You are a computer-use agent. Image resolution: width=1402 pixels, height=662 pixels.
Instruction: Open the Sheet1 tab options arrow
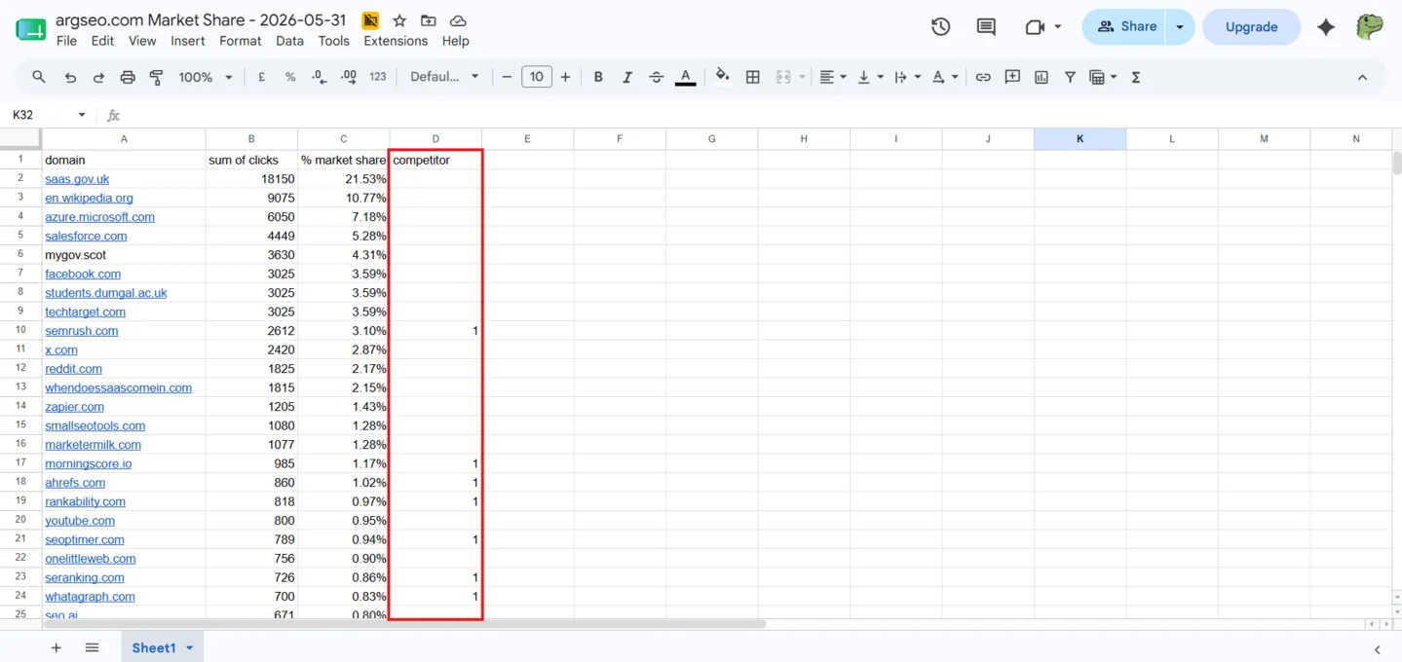pyautogui.click(x=189, y=648)
